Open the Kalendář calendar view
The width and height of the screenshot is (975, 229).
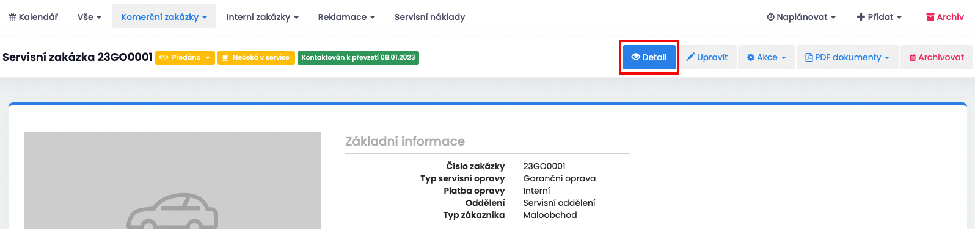pos(33,17)
